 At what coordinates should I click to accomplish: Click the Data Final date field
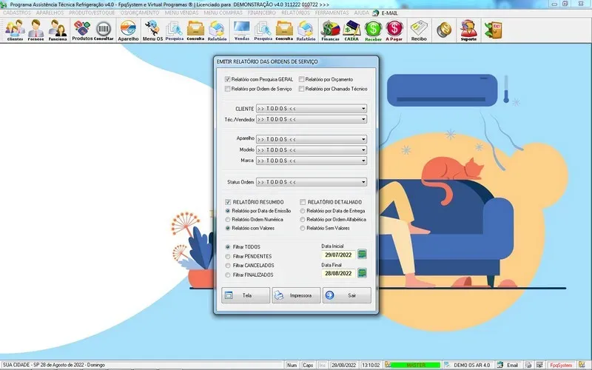(338, 274)
